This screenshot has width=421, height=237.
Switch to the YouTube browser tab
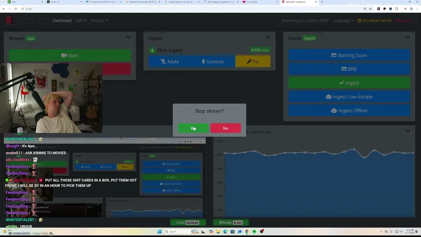pos(260,2)
